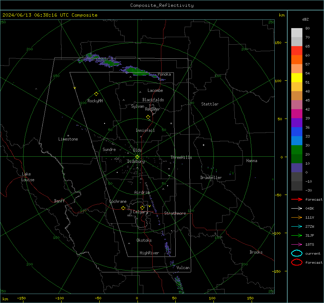
Task: Click the radar-centre diamond above Didsbury
Action: (x=137, y=157)
